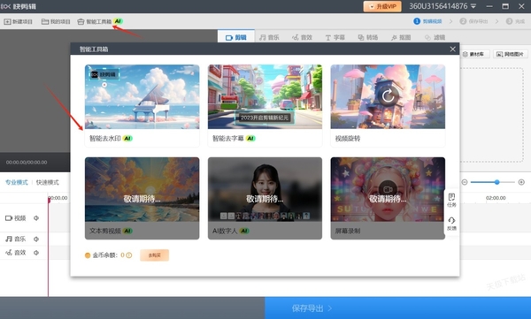Go to step 1 剪辑视频

(427, 21)
